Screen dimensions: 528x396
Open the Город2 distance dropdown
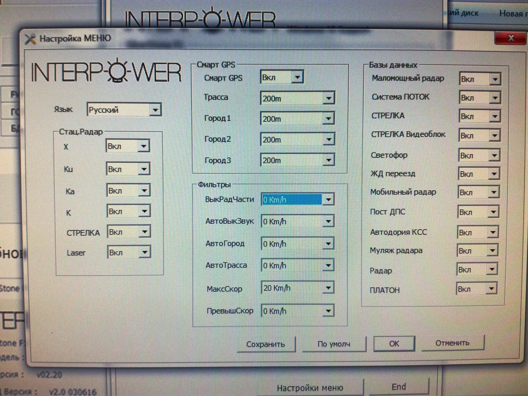tap(298, 139)
